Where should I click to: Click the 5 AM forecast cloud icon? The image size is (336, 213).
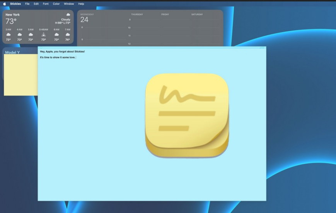pyautogui.click(x=31, y=34)
